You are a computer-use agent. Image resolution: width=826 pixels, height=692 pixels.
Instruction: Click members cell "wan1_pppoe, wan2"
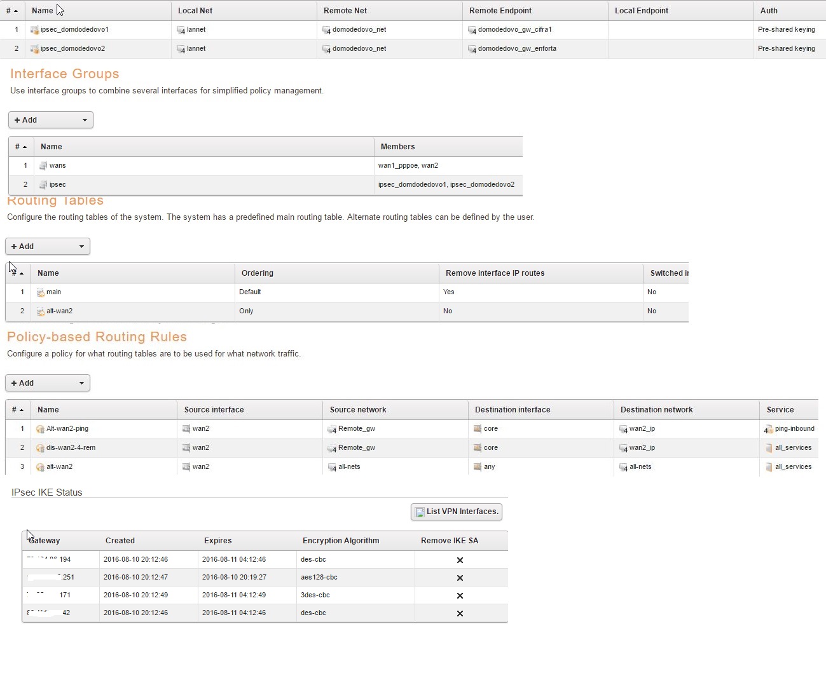click(x=408, y=166)
